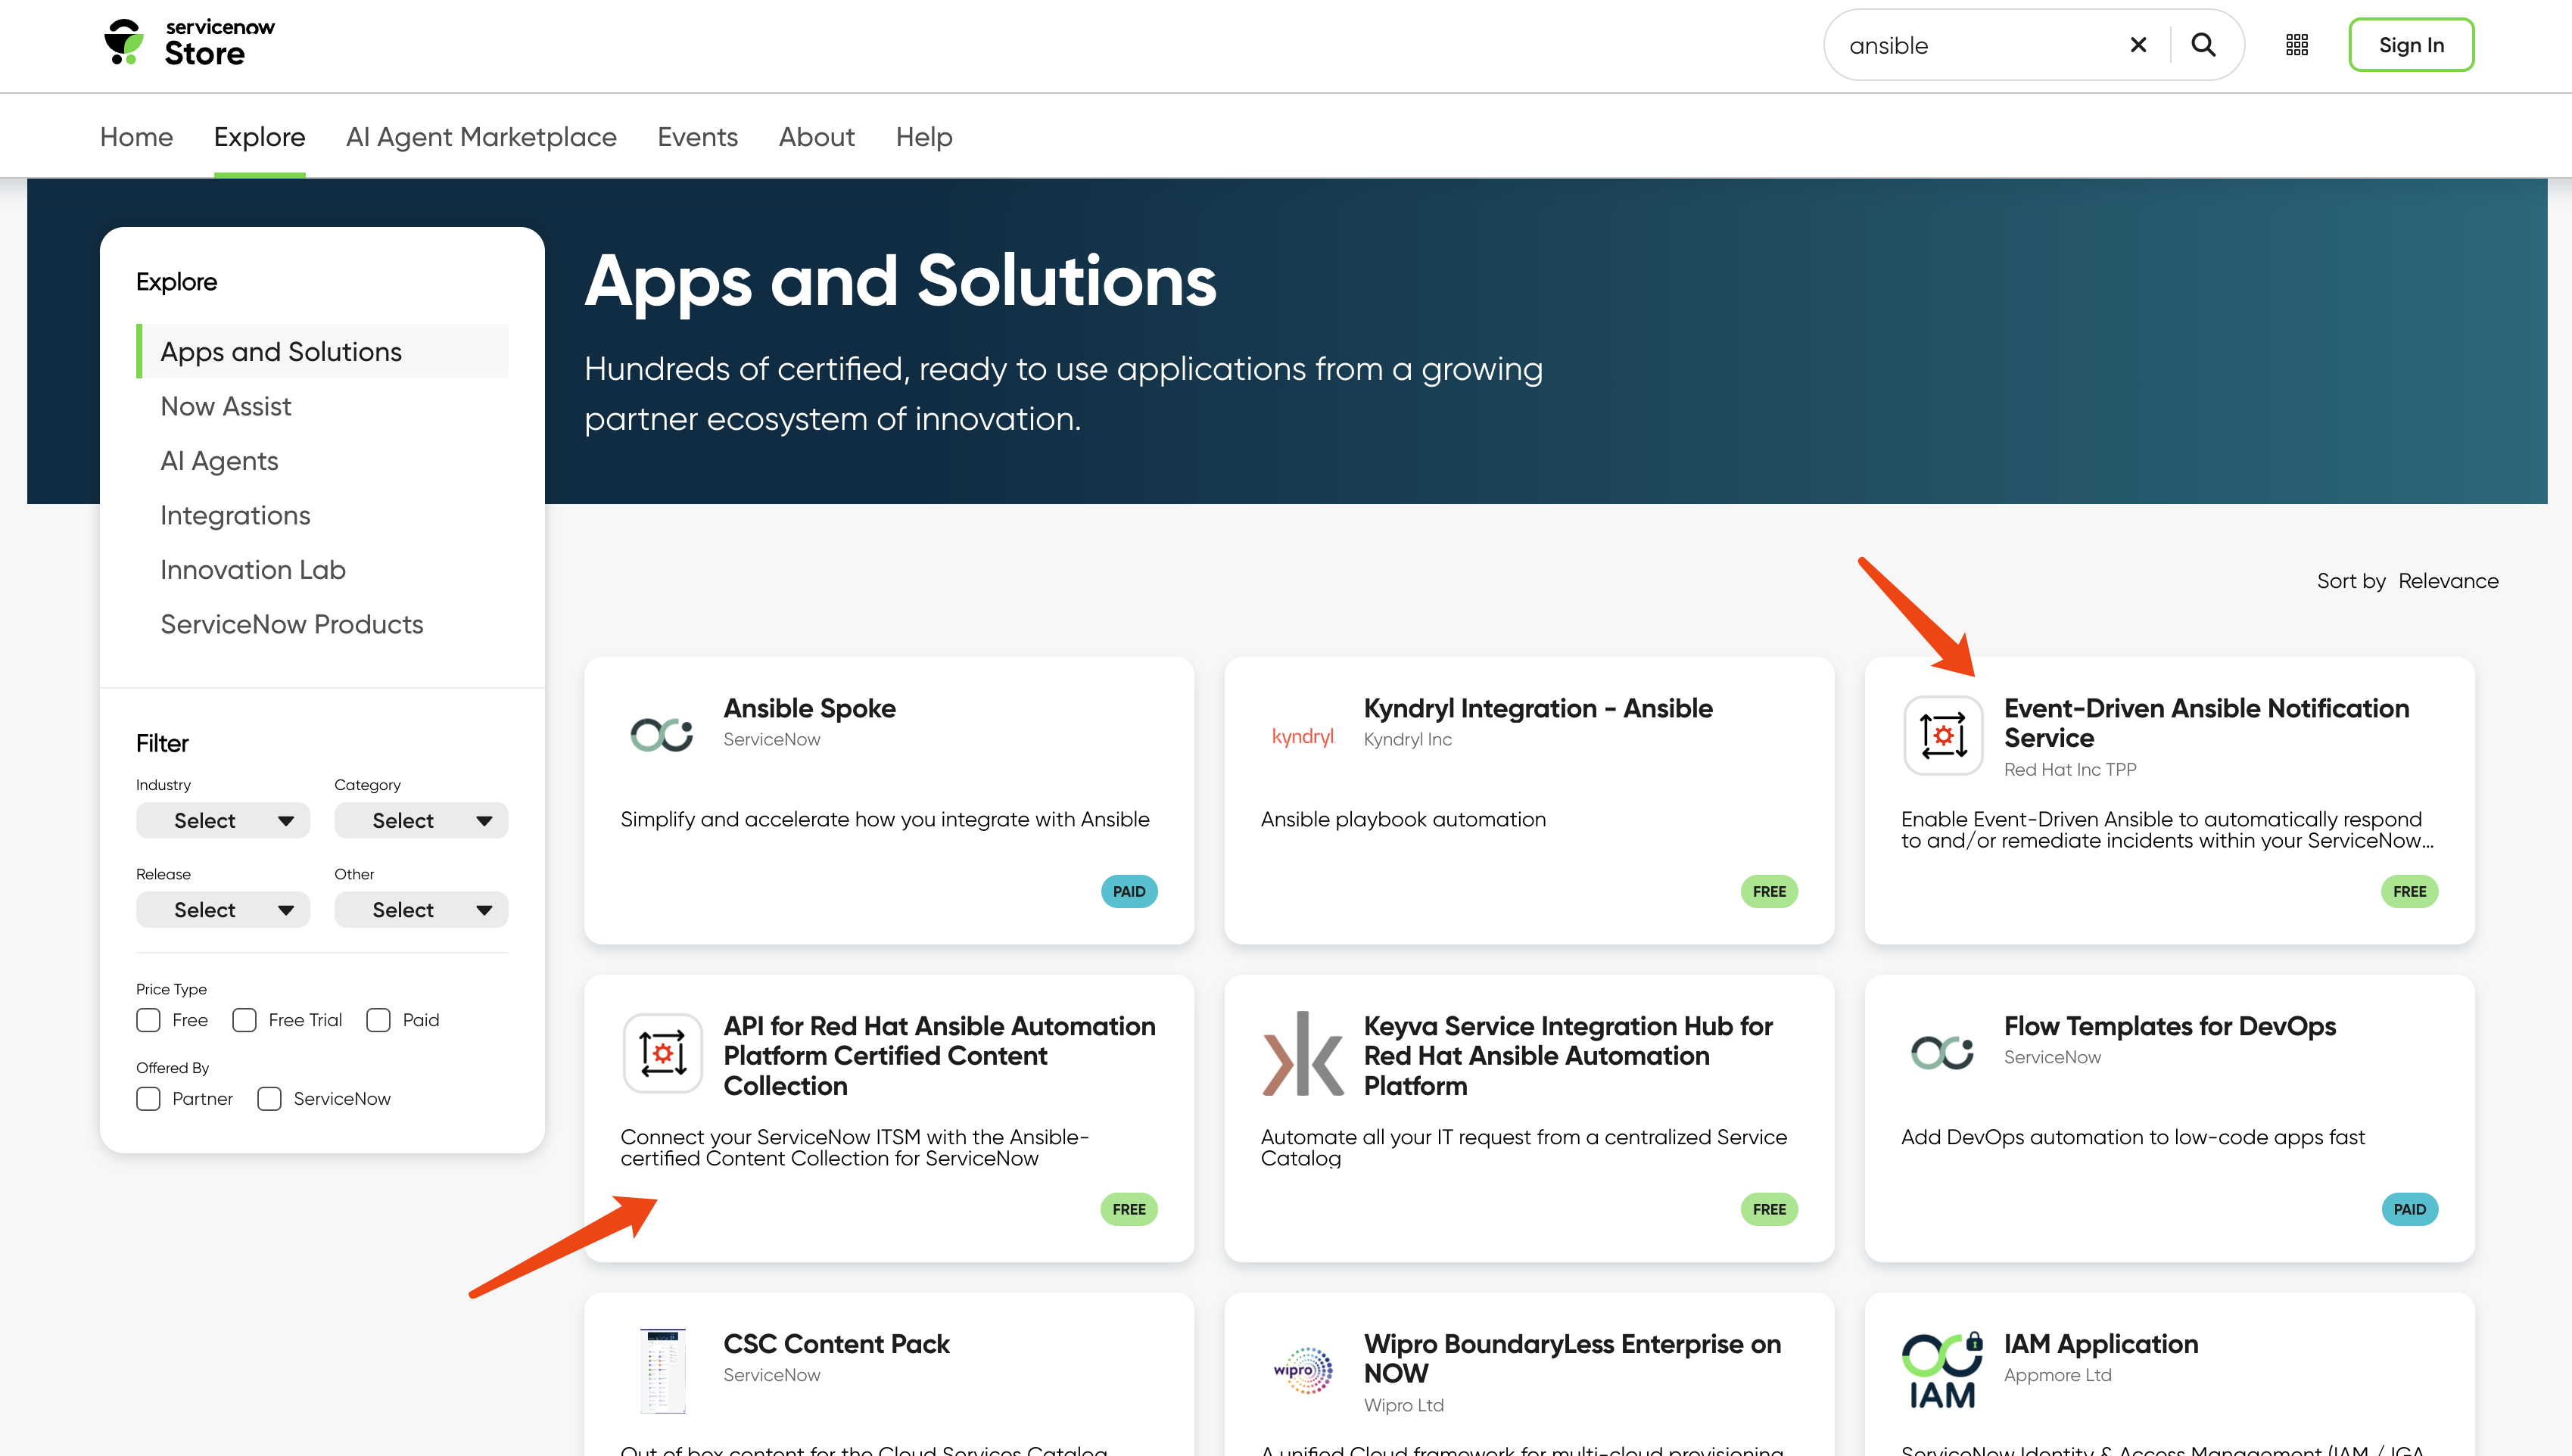Select Integrations in Explore sidebar

tap(235, 515)
